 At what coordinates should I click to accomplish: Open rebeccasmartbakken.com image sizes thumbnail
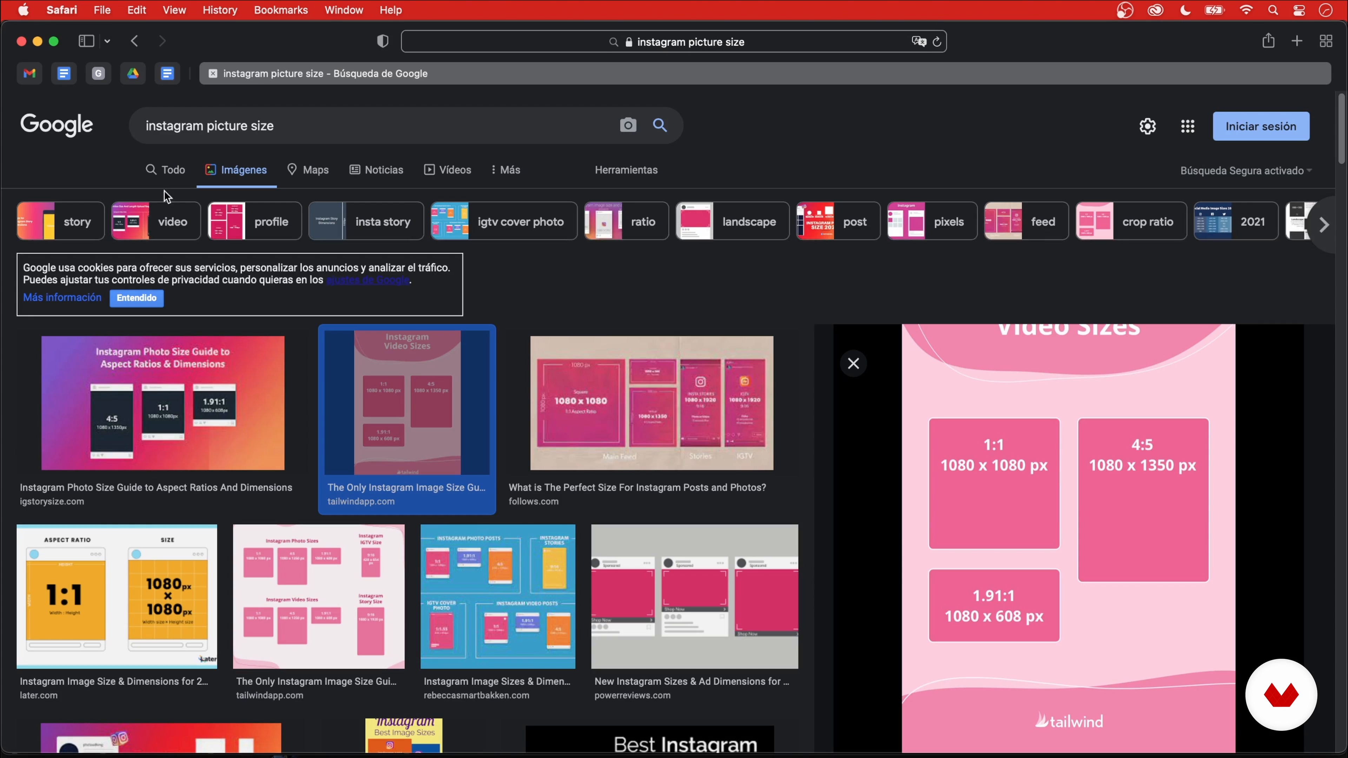click(498, 597)
